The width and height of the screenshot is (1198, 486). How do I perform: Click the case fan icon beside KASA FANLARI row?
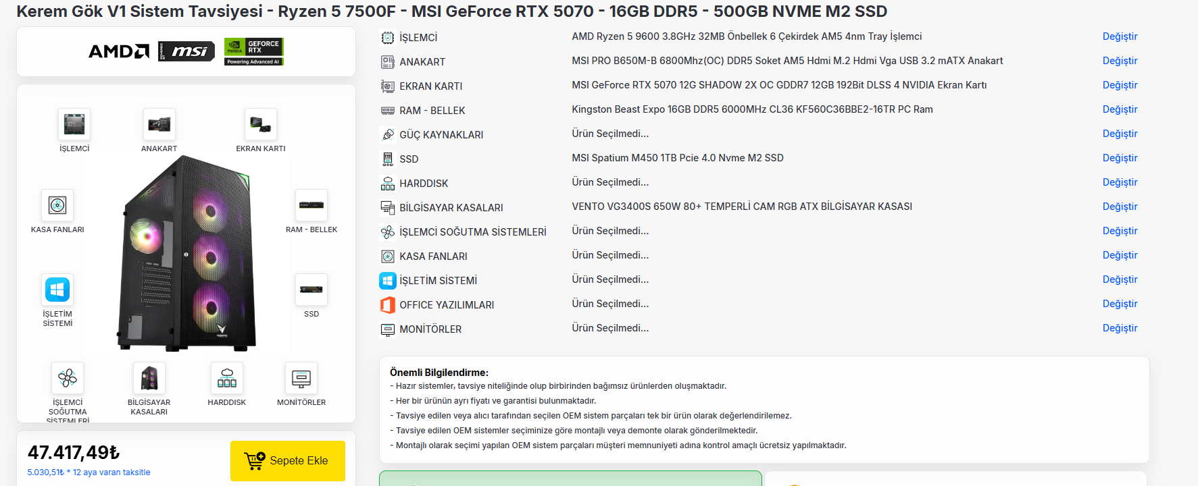point(388,256)
